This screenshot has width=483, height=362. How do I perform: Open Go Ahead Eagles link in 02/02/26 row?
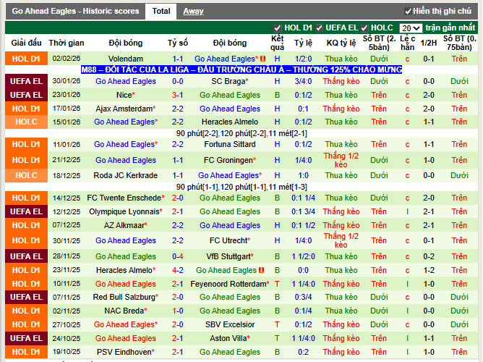(x=226, y=59)
